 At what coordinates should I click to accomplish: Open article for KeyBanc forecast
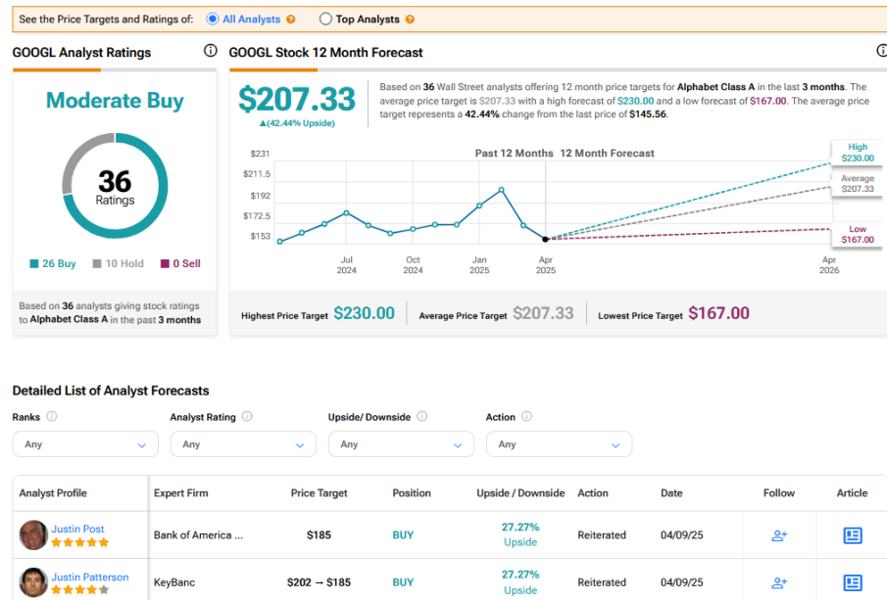click(x=852, y=582)
